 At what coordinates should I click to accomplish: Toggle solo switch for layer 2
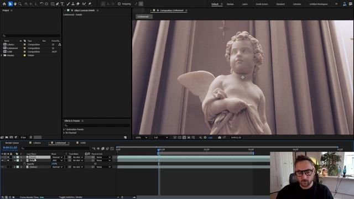pyautogui.click(x=8, y=160)
